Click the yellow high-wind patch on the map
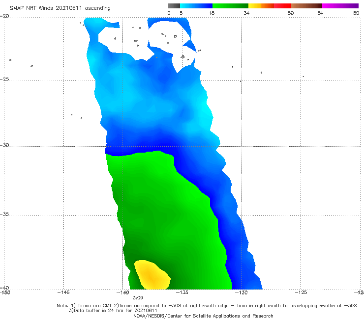364x319 pixels. (x=152, y=276)
